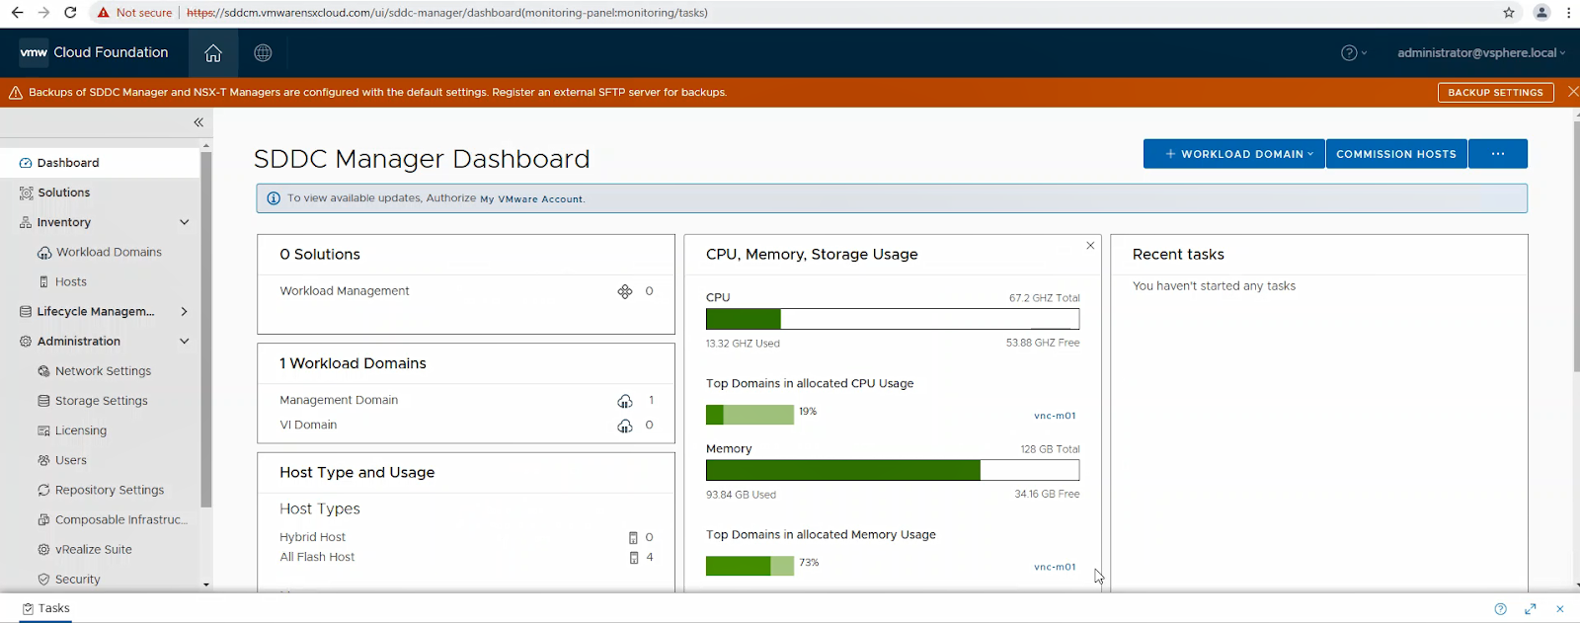The image size is (1580, 623).
Task: Click Recent tasks heading
Action: pyautogui.click(x=1178, y=254)
